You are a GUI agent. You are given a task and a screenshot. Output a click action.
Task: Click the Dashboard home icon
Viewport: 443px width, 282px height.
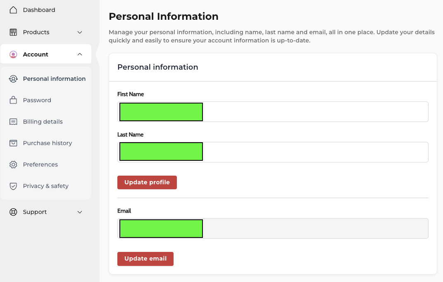(x=13, y=10)
